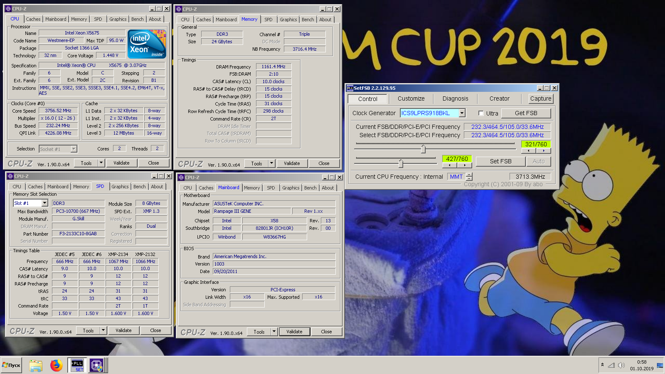Image resolution: width=665 pixels, height=374 pixels.
Task: Show hidden tray icons arrow
Action: (602, 365)
